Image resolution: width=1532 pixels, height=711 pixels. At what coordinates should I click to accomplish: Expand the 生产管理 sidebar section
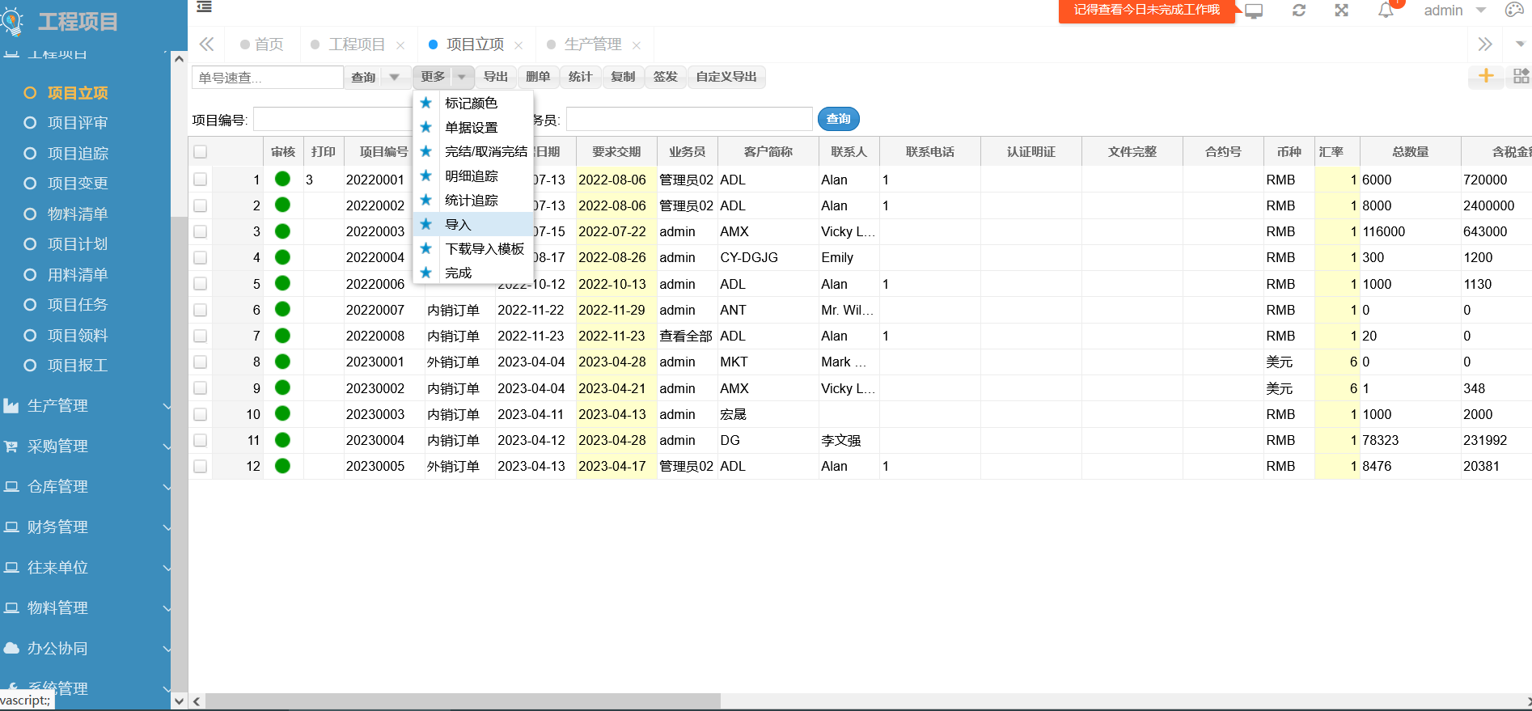click(86, 406)
